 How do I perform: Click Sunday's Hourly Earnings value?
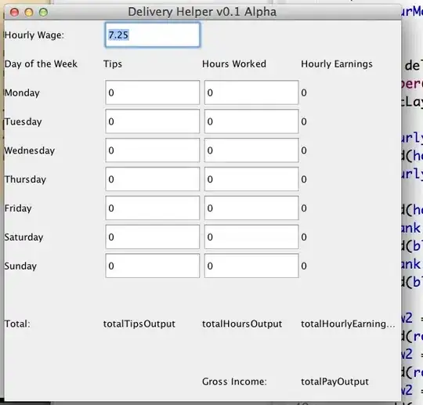click(x=304, y=266)
